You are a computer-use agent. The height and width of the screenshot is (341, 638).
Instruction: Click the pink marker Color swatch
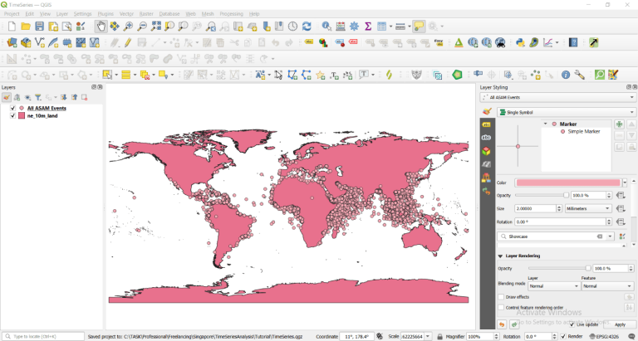tap(568, 183)
